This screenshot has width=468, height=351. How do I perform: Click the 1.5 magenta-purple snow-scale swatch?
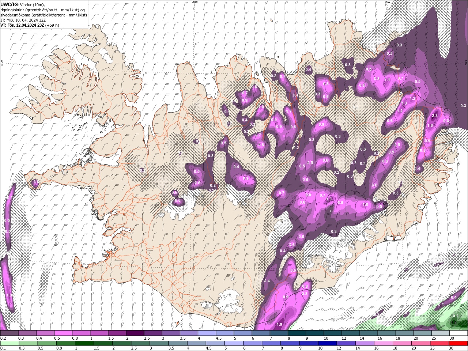117,333
